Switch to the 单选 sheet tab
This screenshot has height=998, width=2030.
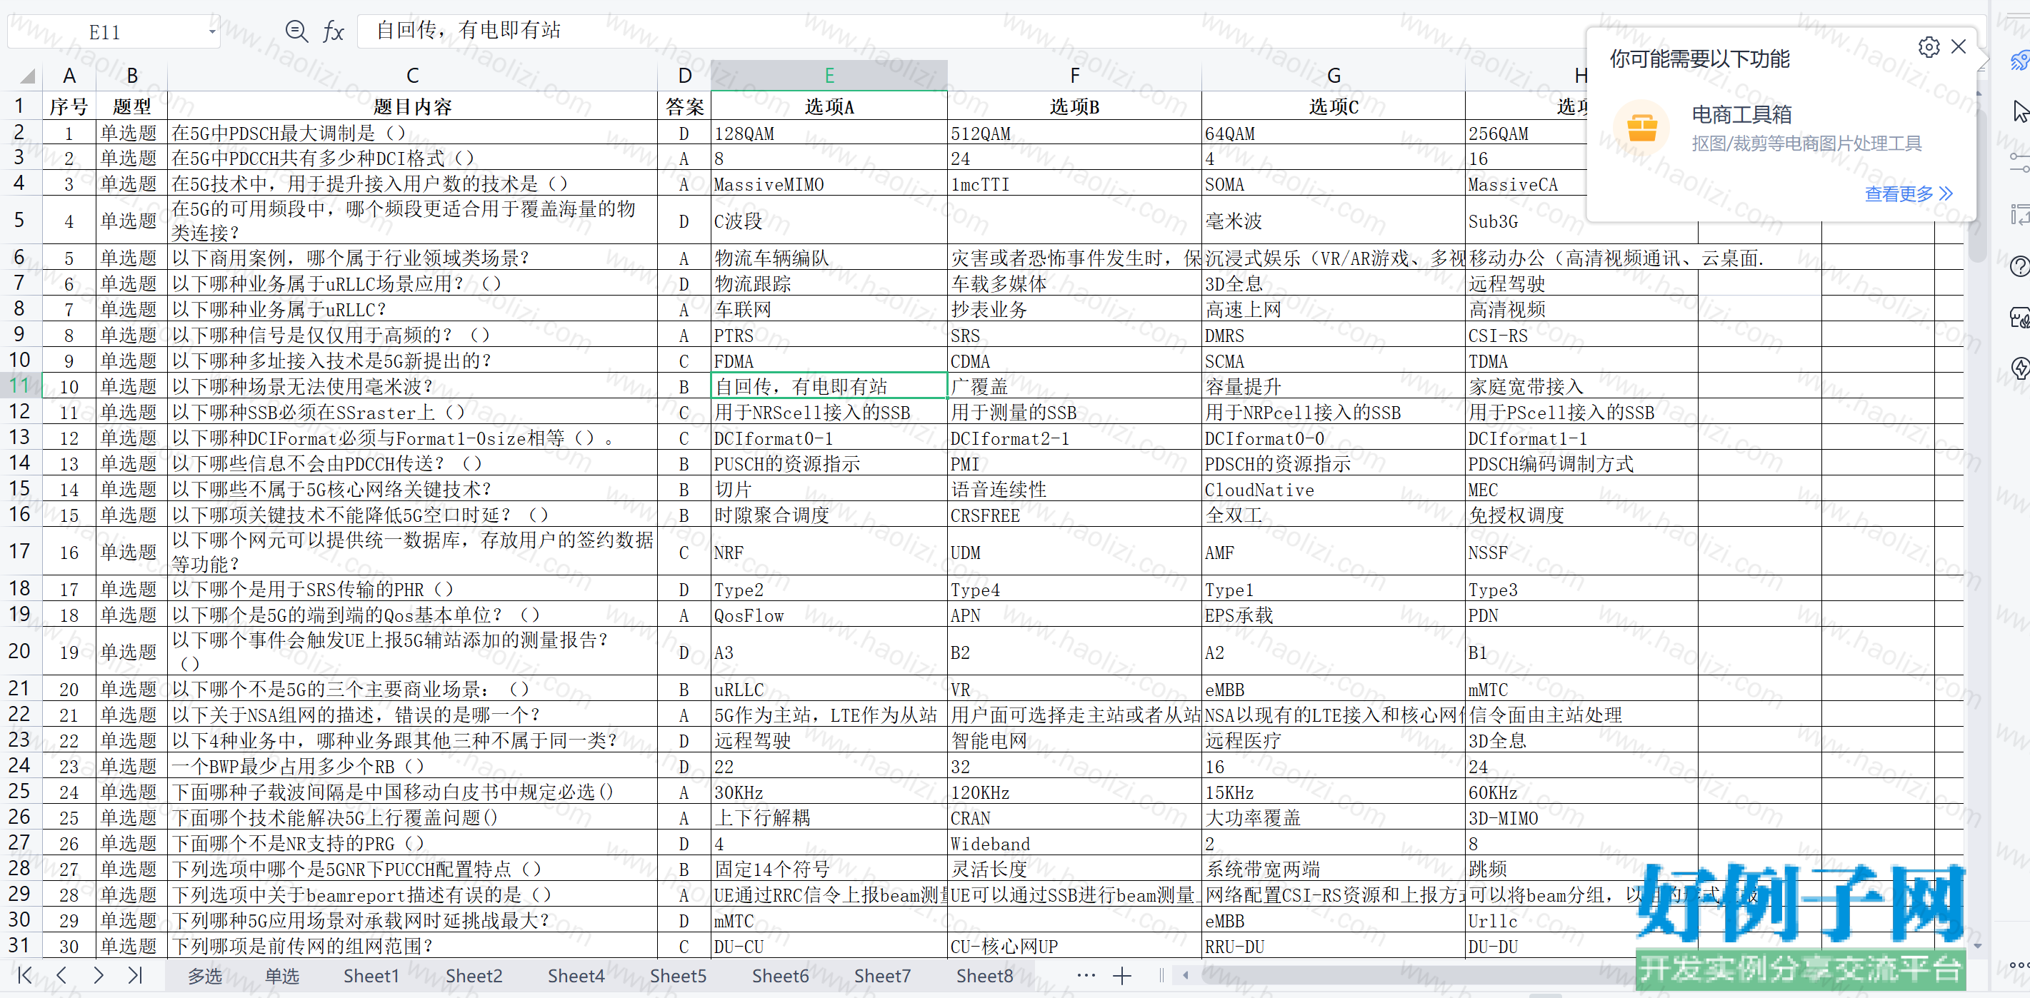(282, 976)
